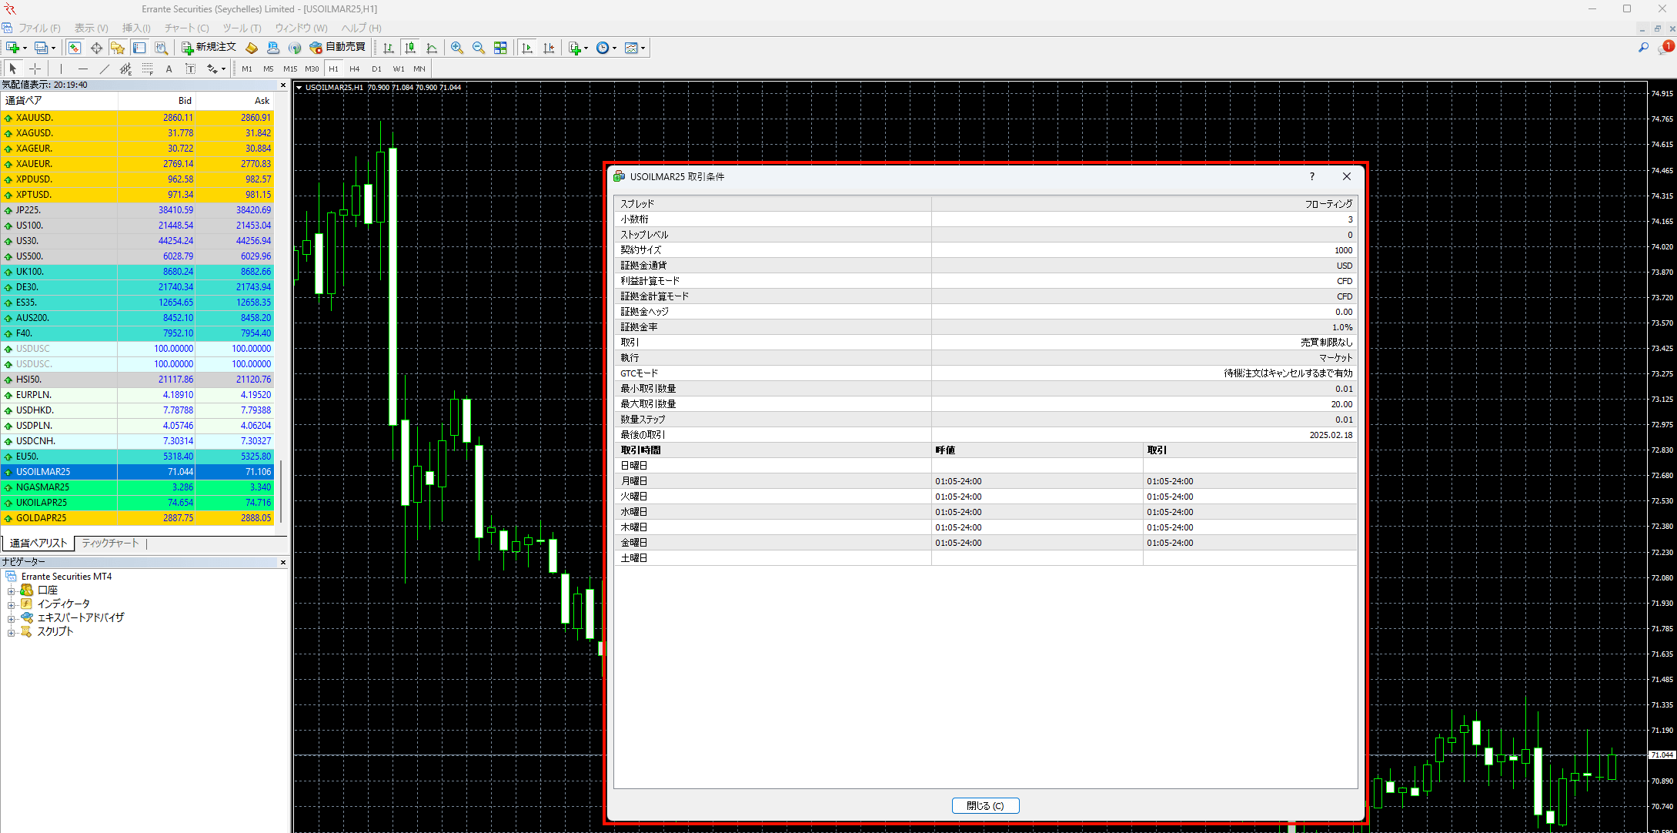Click the tile windows icon
Screen dimensions: 1677x833
[500, 48]
